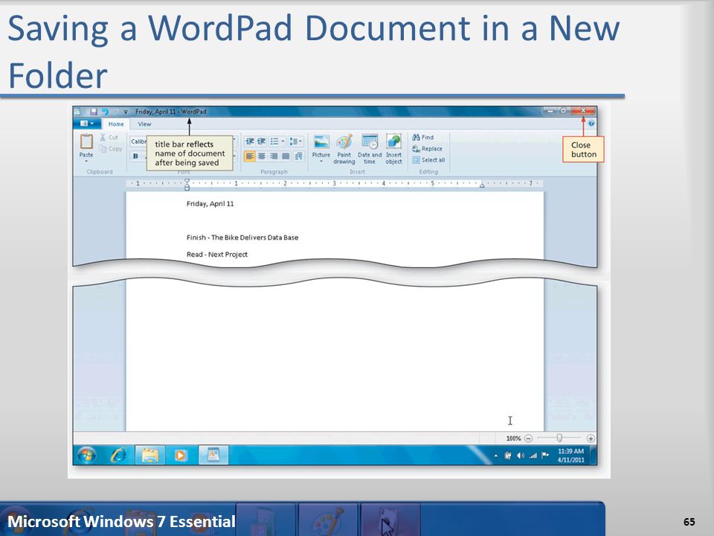Click the zoom slider handle
Screen dimensions: 714x536
(x=559, y=438)
